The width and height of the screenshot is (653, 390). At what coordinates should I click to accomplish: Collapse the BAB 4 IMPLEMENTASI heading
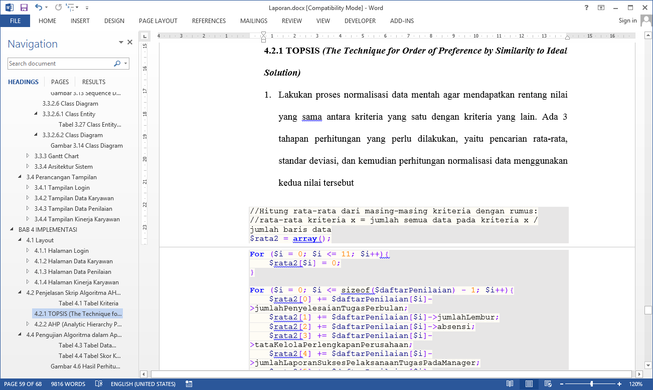(12, 230)
